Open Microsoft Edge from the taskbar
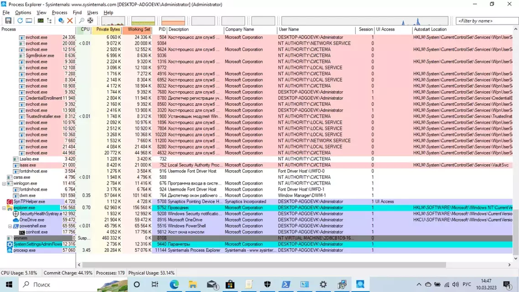 coord(174,284)
